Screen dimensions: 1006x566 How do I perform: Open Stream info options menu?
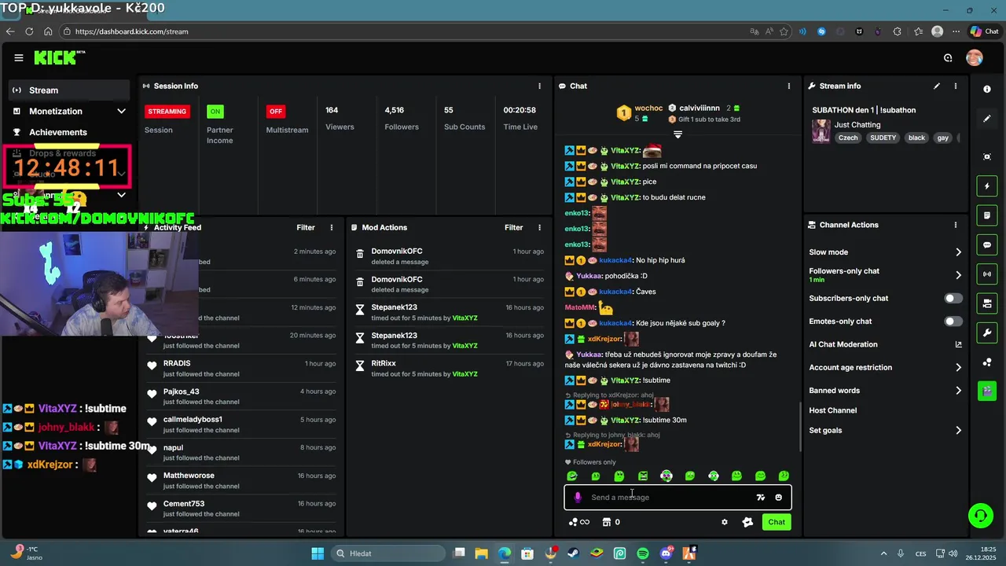coord(956,86)
